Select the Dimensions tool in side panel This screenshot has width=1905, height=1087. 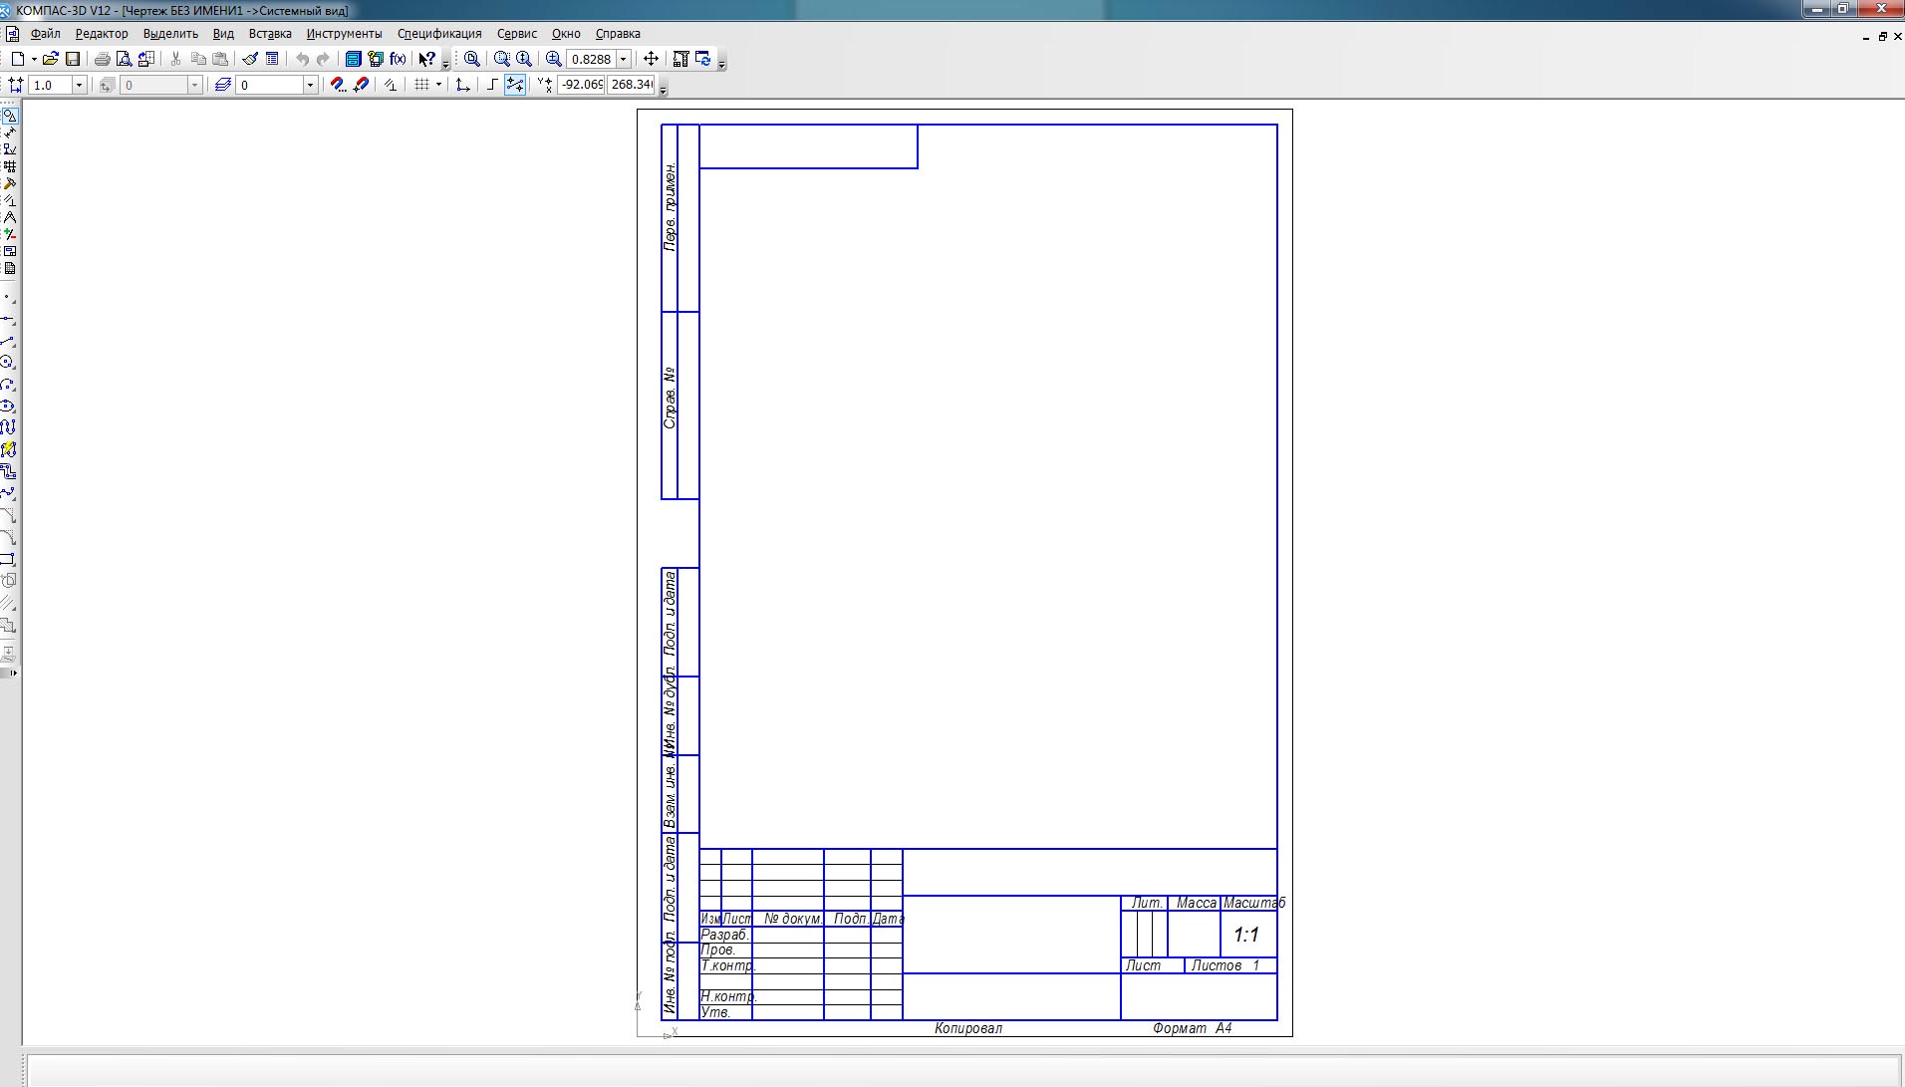(9, 133)
